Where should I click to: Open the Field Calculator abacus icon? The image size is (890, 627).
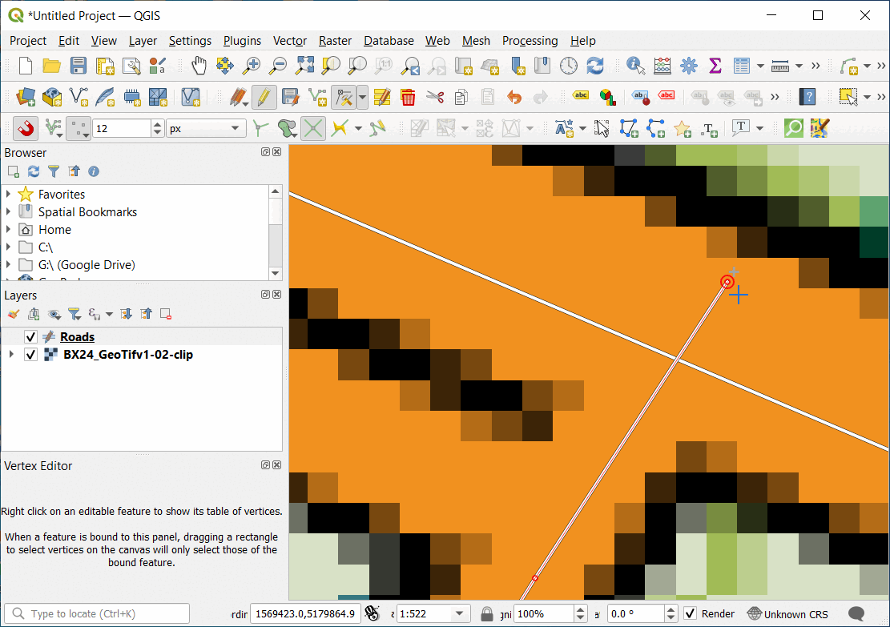(x=662, y=66)
